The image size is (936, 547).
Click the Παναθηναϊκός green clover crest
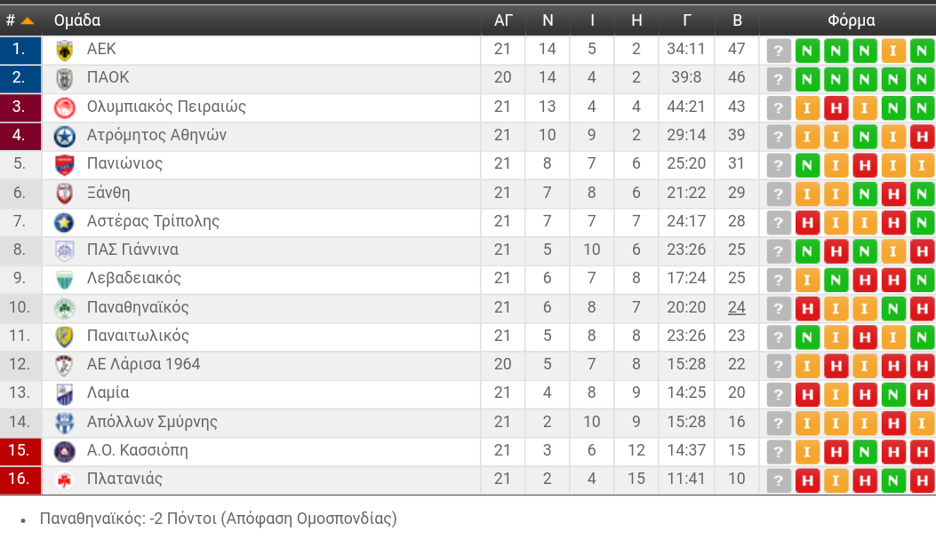64,308
